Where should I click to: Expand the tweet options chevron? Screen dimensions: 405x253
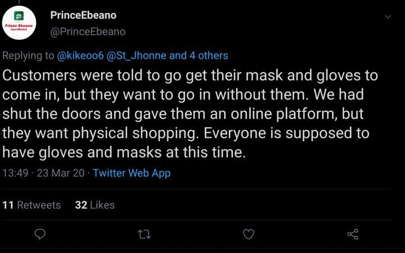388,17
